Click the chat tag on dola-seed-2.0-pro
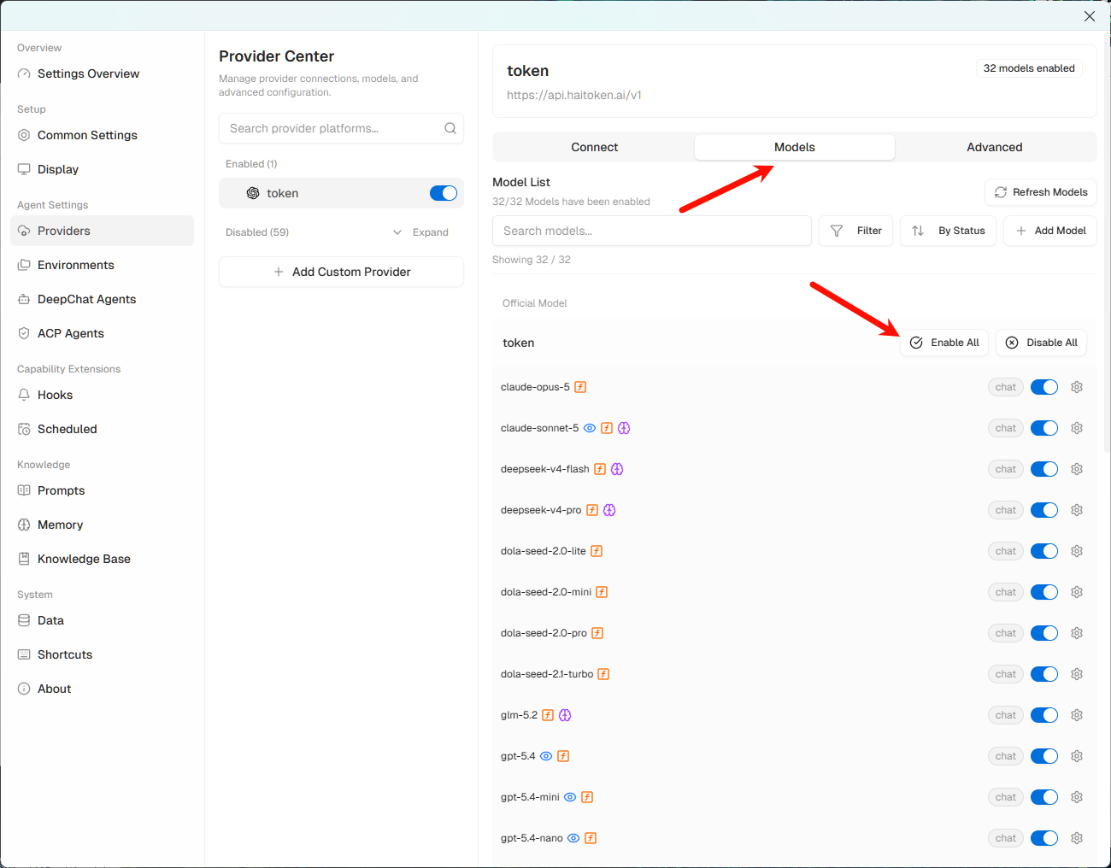The width and height of the screenshot is (1111, 868). [x=1006, y=633]
